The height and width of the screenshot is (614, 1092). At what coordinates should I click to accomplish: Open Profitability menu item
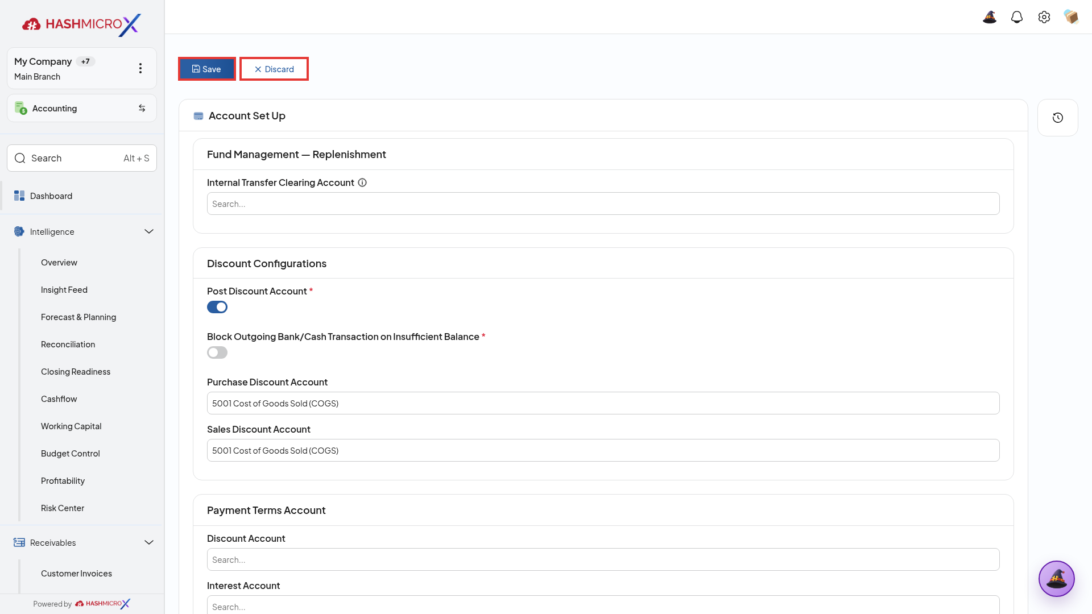63,481
